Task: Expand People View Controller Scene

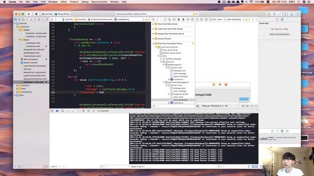Action: point(153,34)
